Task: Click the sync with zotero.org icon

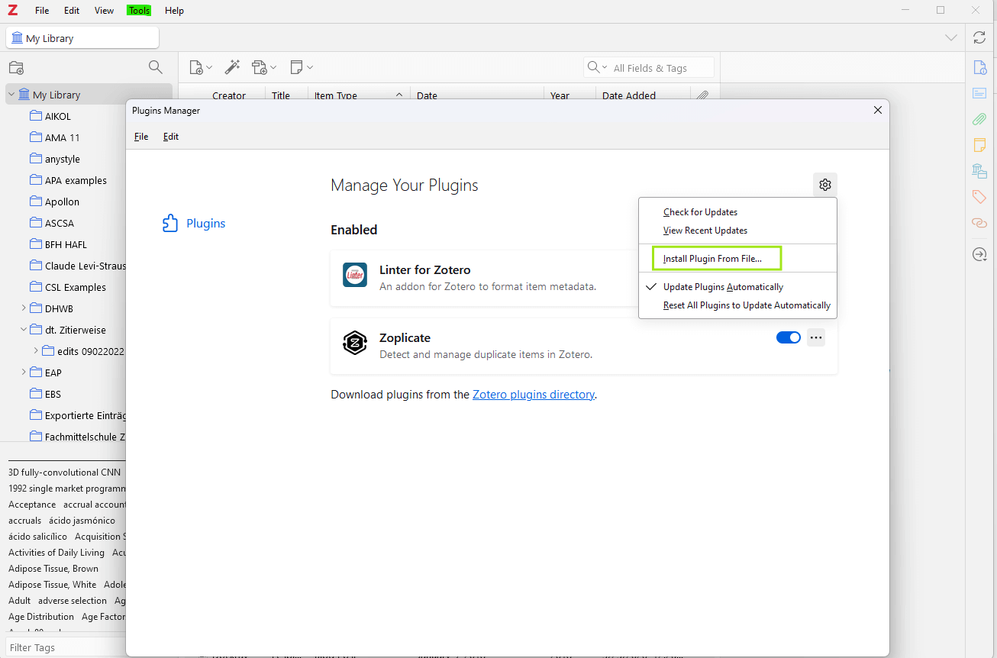Action: [980, 37]
